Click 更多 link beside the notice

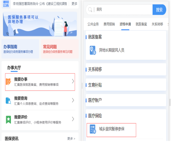(74, 4)
